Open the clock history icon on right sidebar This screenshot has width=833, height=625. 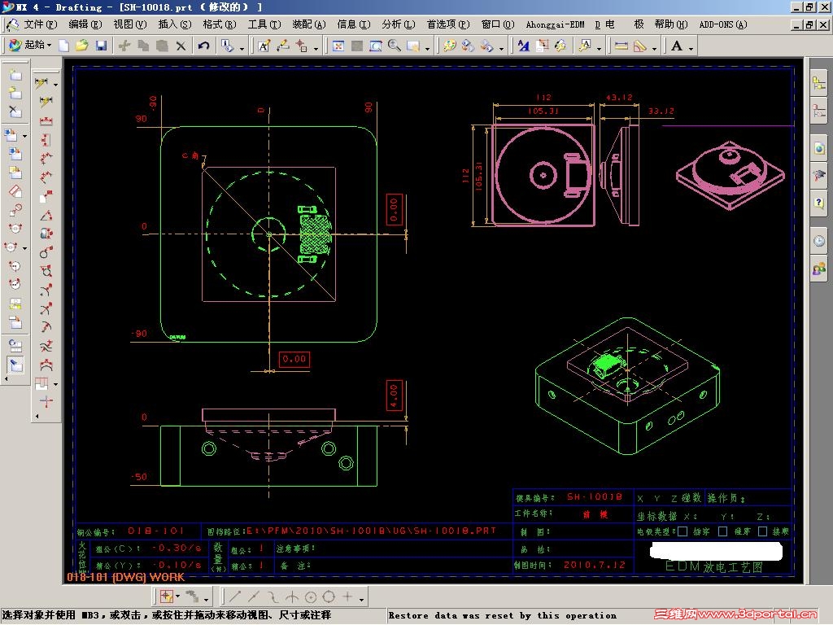tap(819, 241)
